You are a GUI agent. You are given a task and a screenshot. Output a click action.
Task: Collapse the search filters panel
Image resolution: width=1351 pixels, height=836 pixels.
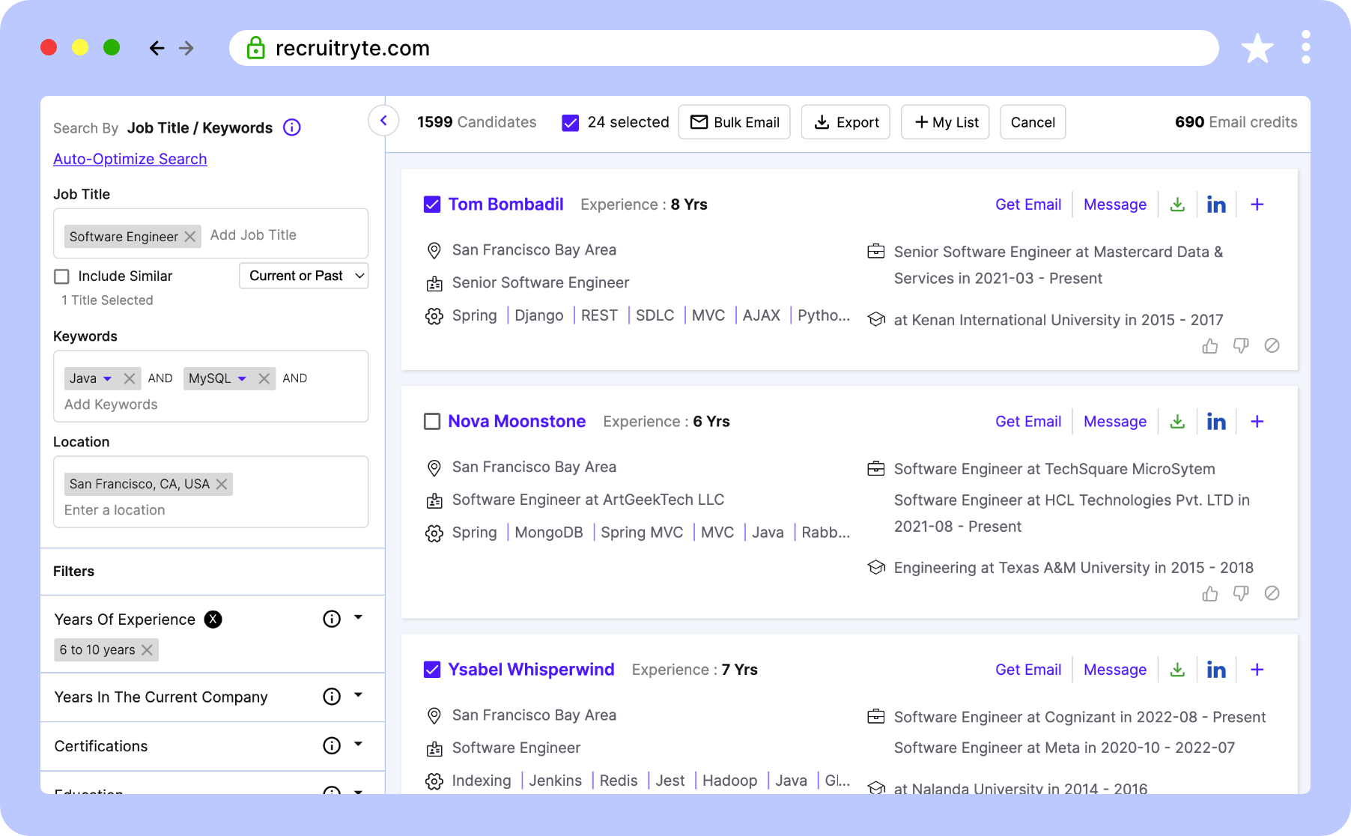tap(383, 121)
